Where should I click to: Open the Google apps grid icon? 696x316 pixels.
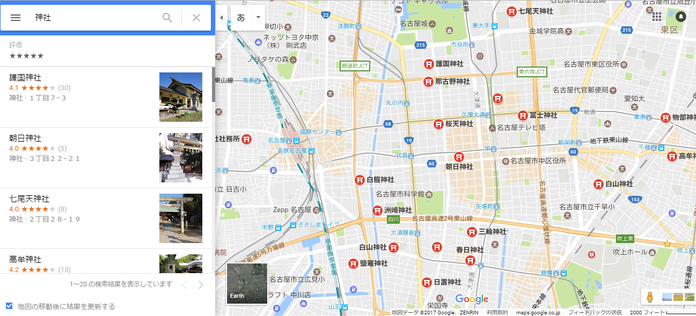click(657, 17)
